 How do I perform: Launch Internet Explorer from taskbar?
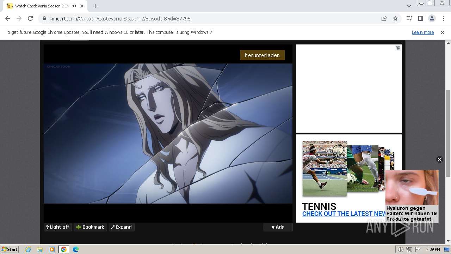pyautogui.click(x=28, y=249)
